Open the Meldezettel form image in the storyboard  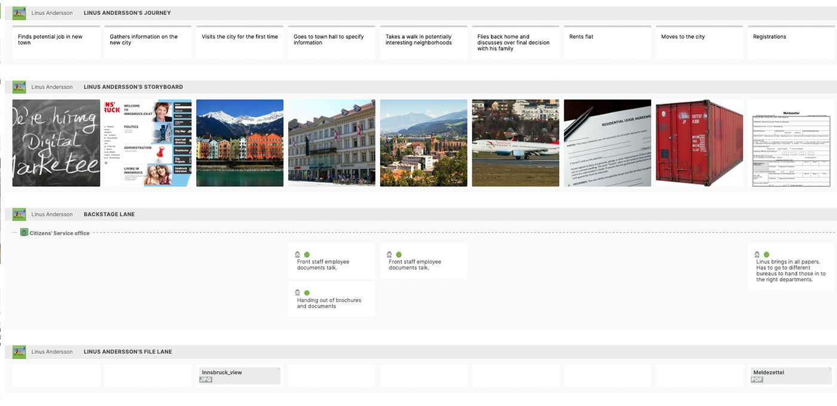coord(791,143)
